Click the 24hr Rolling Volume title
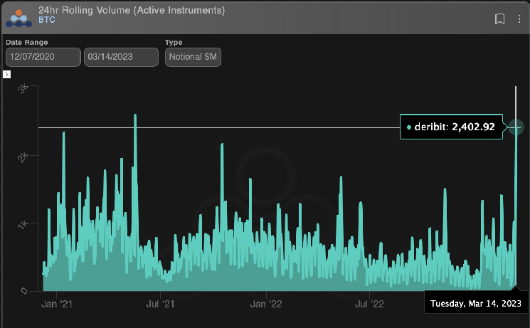This screenshot has width=530, height=328. (132, 11)
